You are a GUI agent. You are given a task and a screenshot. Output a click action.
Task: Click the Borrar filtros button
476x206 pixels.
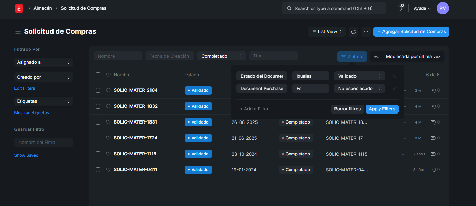(x=347, y=109)
